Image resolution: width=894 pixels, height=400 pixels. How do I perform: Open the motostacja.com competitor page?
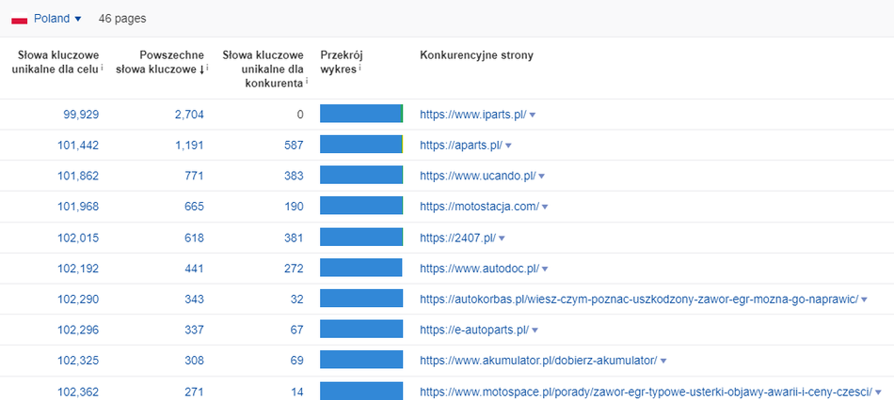coord(479,207)
